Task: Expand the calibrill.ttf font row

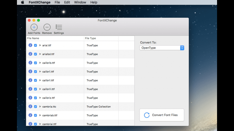Action: click(40, 89)
